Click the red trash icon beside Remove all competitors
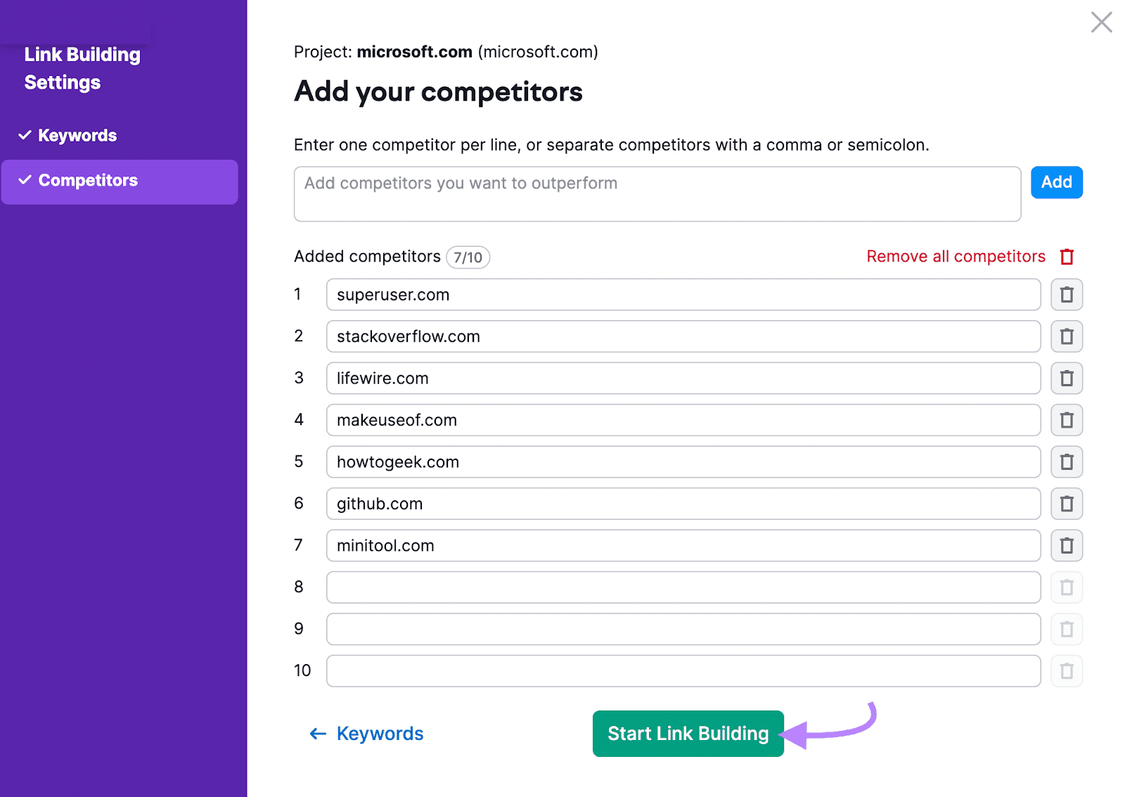 pos(1067,257)
